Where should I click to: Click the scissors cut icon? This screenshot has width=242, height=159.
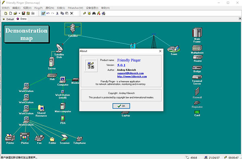(x=57, y=13)
